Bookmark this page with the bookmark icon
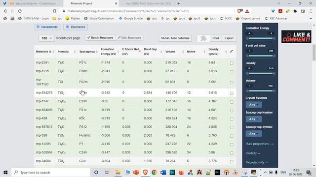 coord(54,11)
